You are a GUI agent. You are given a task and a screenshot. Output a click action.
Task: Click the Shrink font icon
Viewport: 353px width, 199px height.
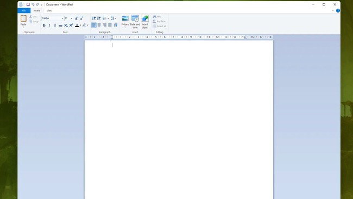[81, 18]
